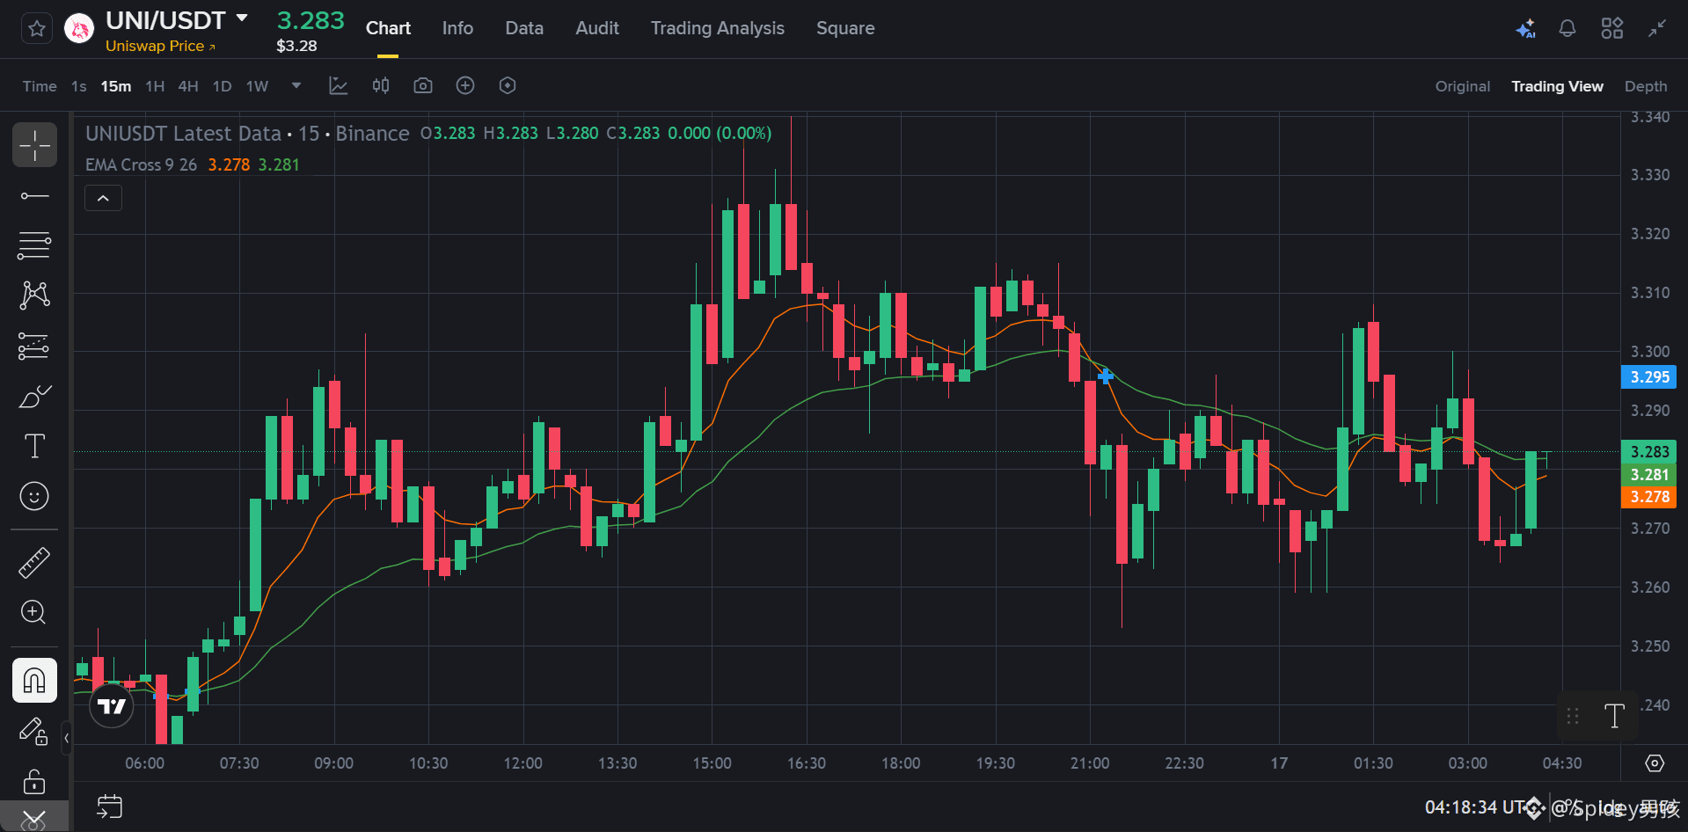Add UNI/USDT to favorites star
1688x832 pixels.
coord(36,29)
